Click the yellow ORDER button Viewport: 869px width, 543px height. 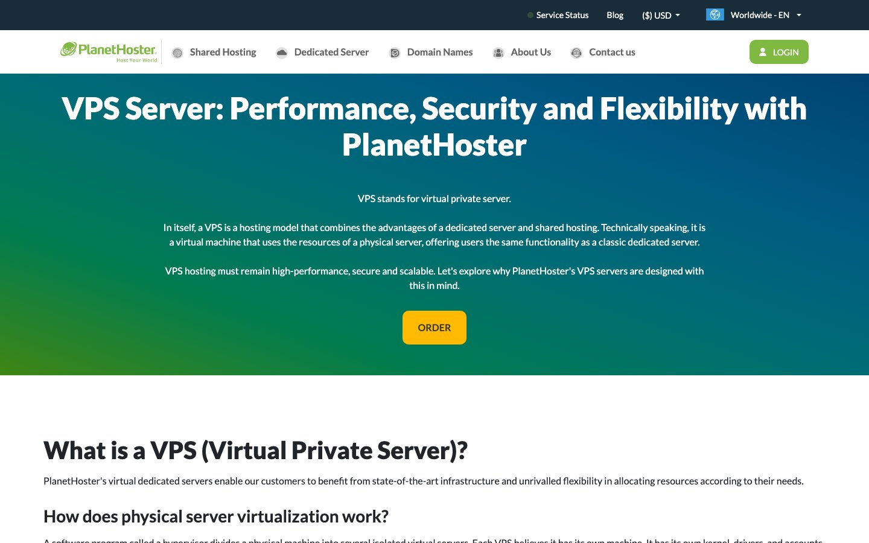pos(434,328)
